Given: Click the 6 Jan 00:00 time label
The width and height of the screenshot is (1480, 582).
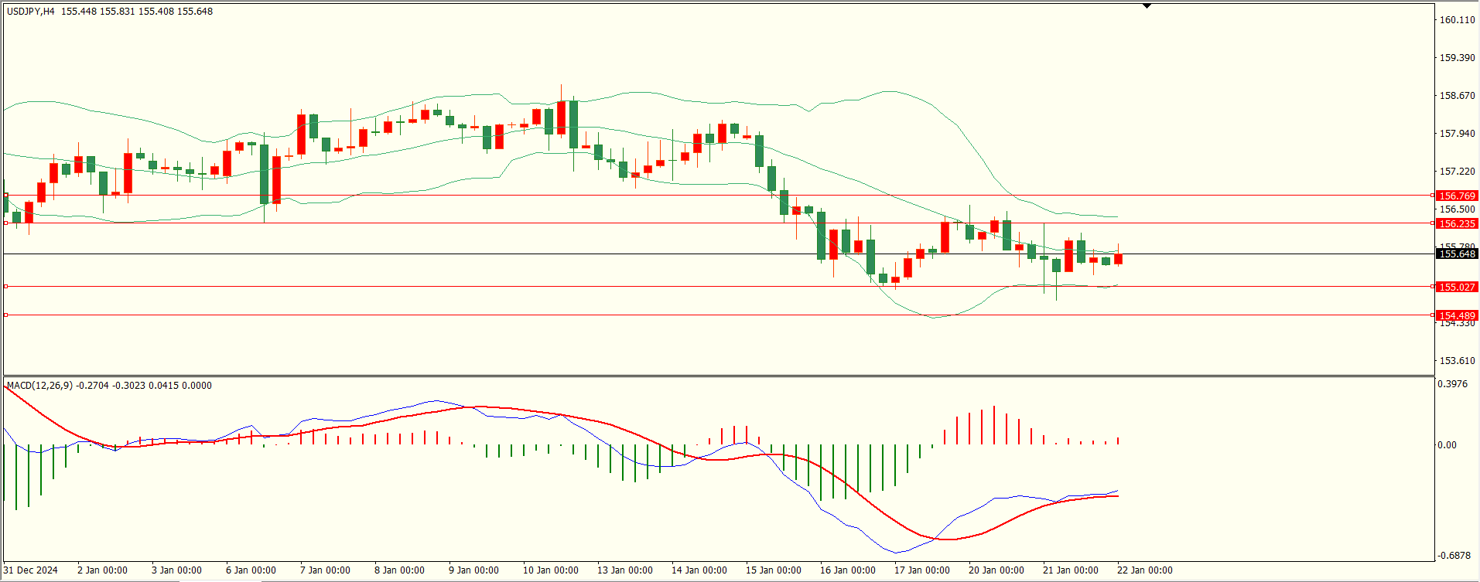Looking at the screenshot, I should click(x=251, y=570).
